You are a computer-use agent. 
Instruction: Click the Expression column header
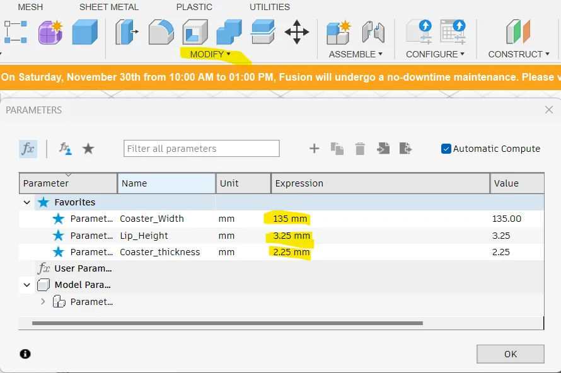point(380,183)
